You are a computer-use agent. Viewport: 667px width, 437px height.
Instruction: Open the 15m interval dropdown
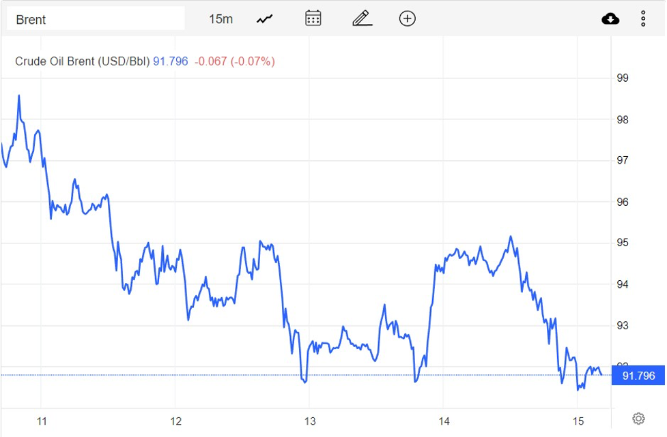(x=221, y=19)
